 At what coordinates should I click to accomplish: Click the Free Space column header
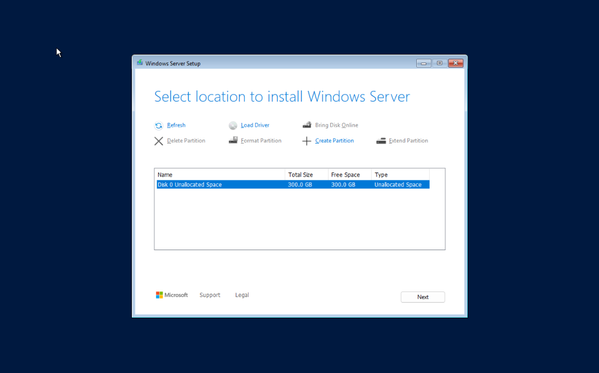(350, 175)
